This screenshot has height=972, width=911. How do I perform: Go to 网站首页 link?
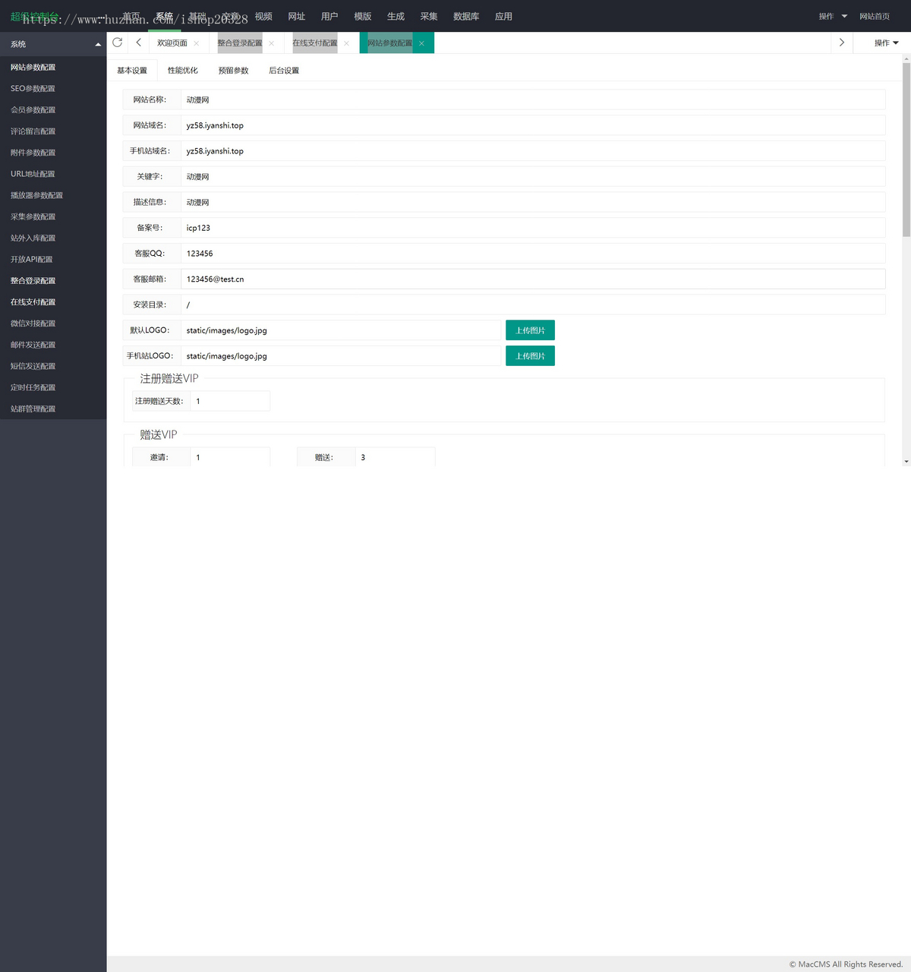[875, 16]
